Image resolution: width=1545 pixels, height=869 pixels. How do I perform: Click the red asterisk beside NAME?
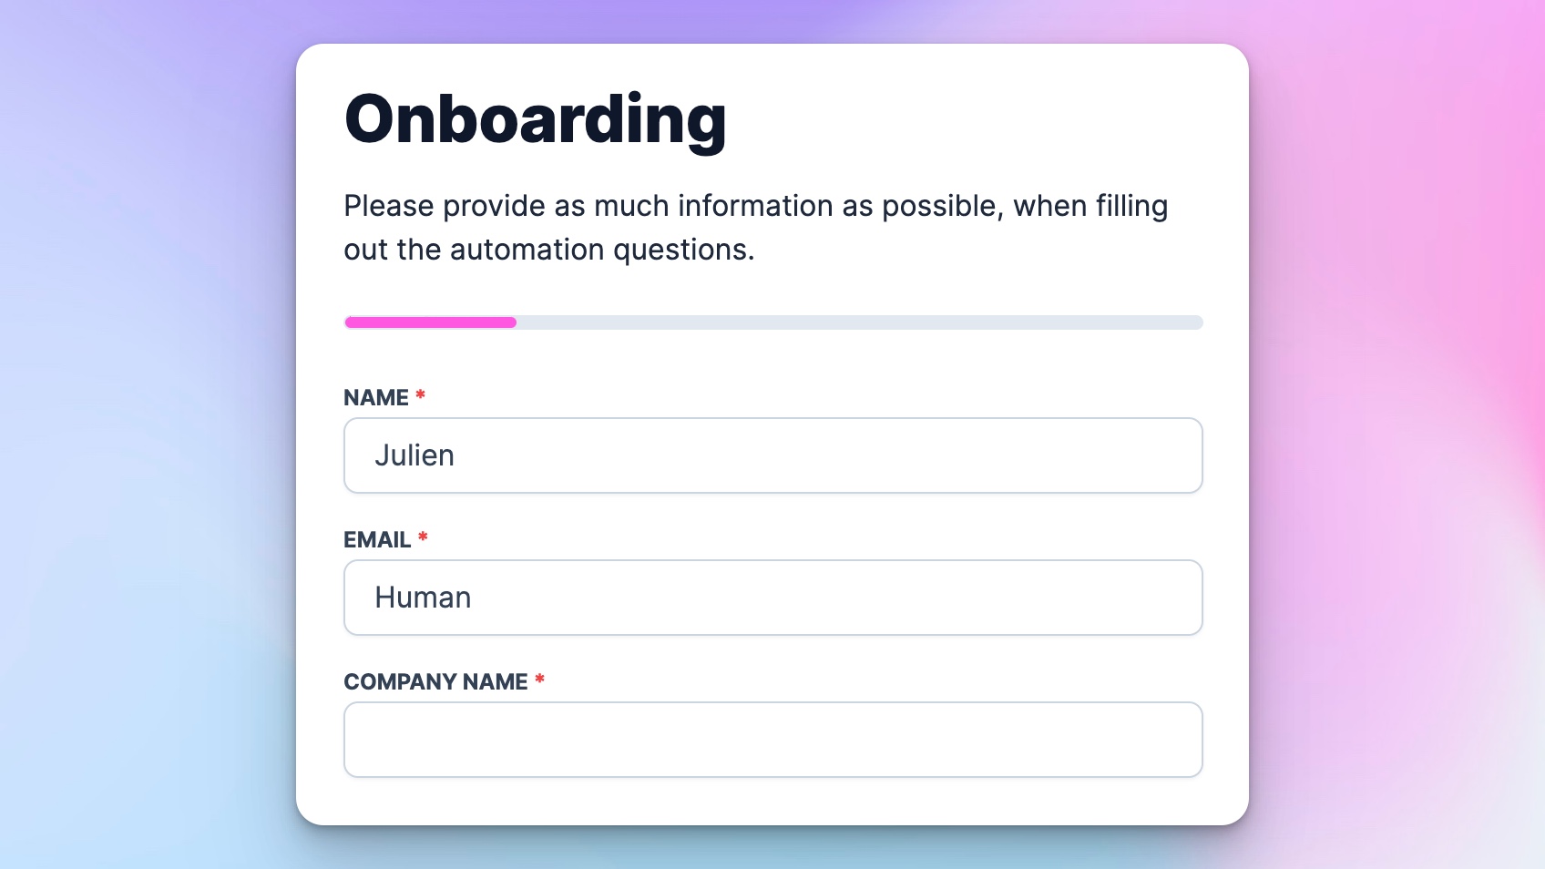tap(420, 395)
